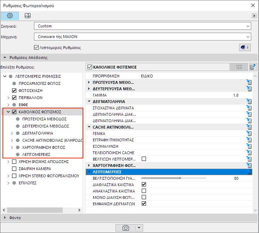Expand ΧΡΗΣΗ STEREO ΦΩΤΟΡΕΑΛΙΣΜΟΥ tree node
Image resolution: width=259 pixels, height=233 pixels.
8,176
